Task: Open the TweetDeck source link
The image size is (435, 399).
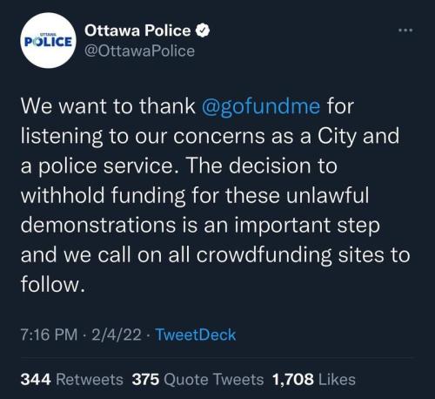Action: (196, 335)
